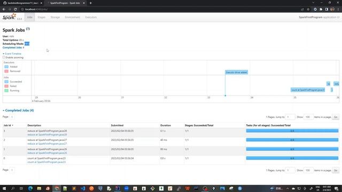Viewport: 342px width, 192px height.
Task: Switch to the Jobs tab
Action: 30,17
